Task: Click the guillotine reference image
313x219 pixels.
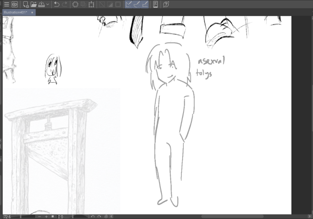Action: pyautogui.click(x=61, y=151)
